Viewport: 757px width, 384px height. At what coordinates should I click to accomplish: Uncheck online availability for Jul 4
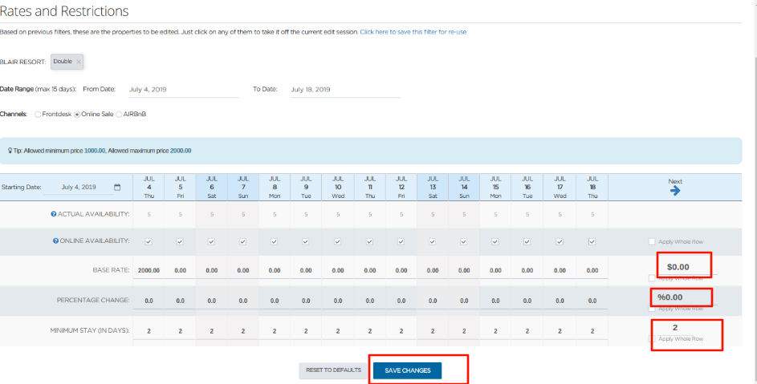pos(149,241)
